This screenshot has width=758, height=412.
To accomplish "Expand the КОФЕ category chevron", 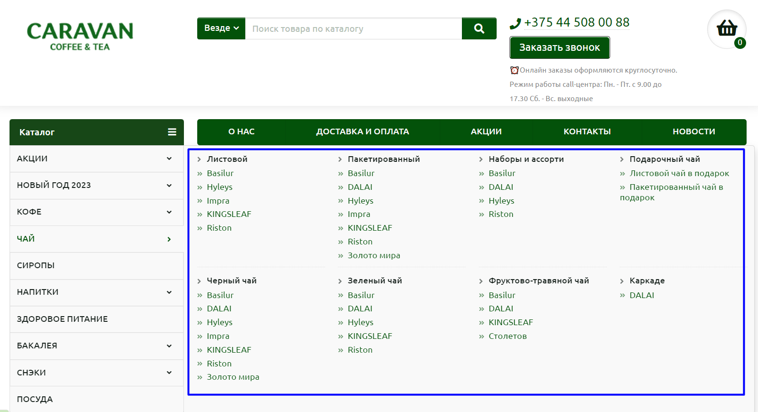I will pos(169,212).
